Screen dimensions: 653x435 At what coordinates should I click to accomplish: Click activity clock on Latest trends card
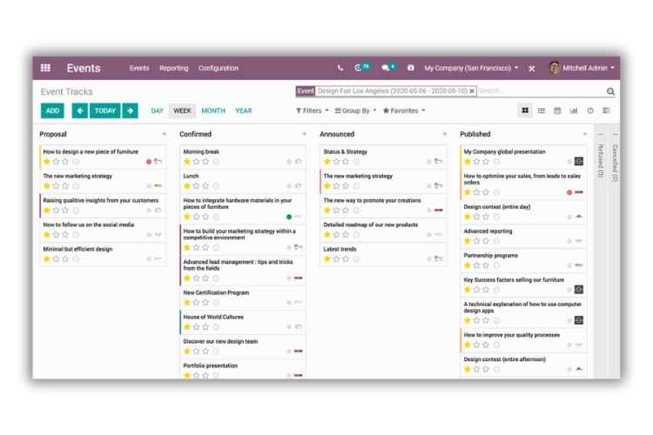pos(356,259)
